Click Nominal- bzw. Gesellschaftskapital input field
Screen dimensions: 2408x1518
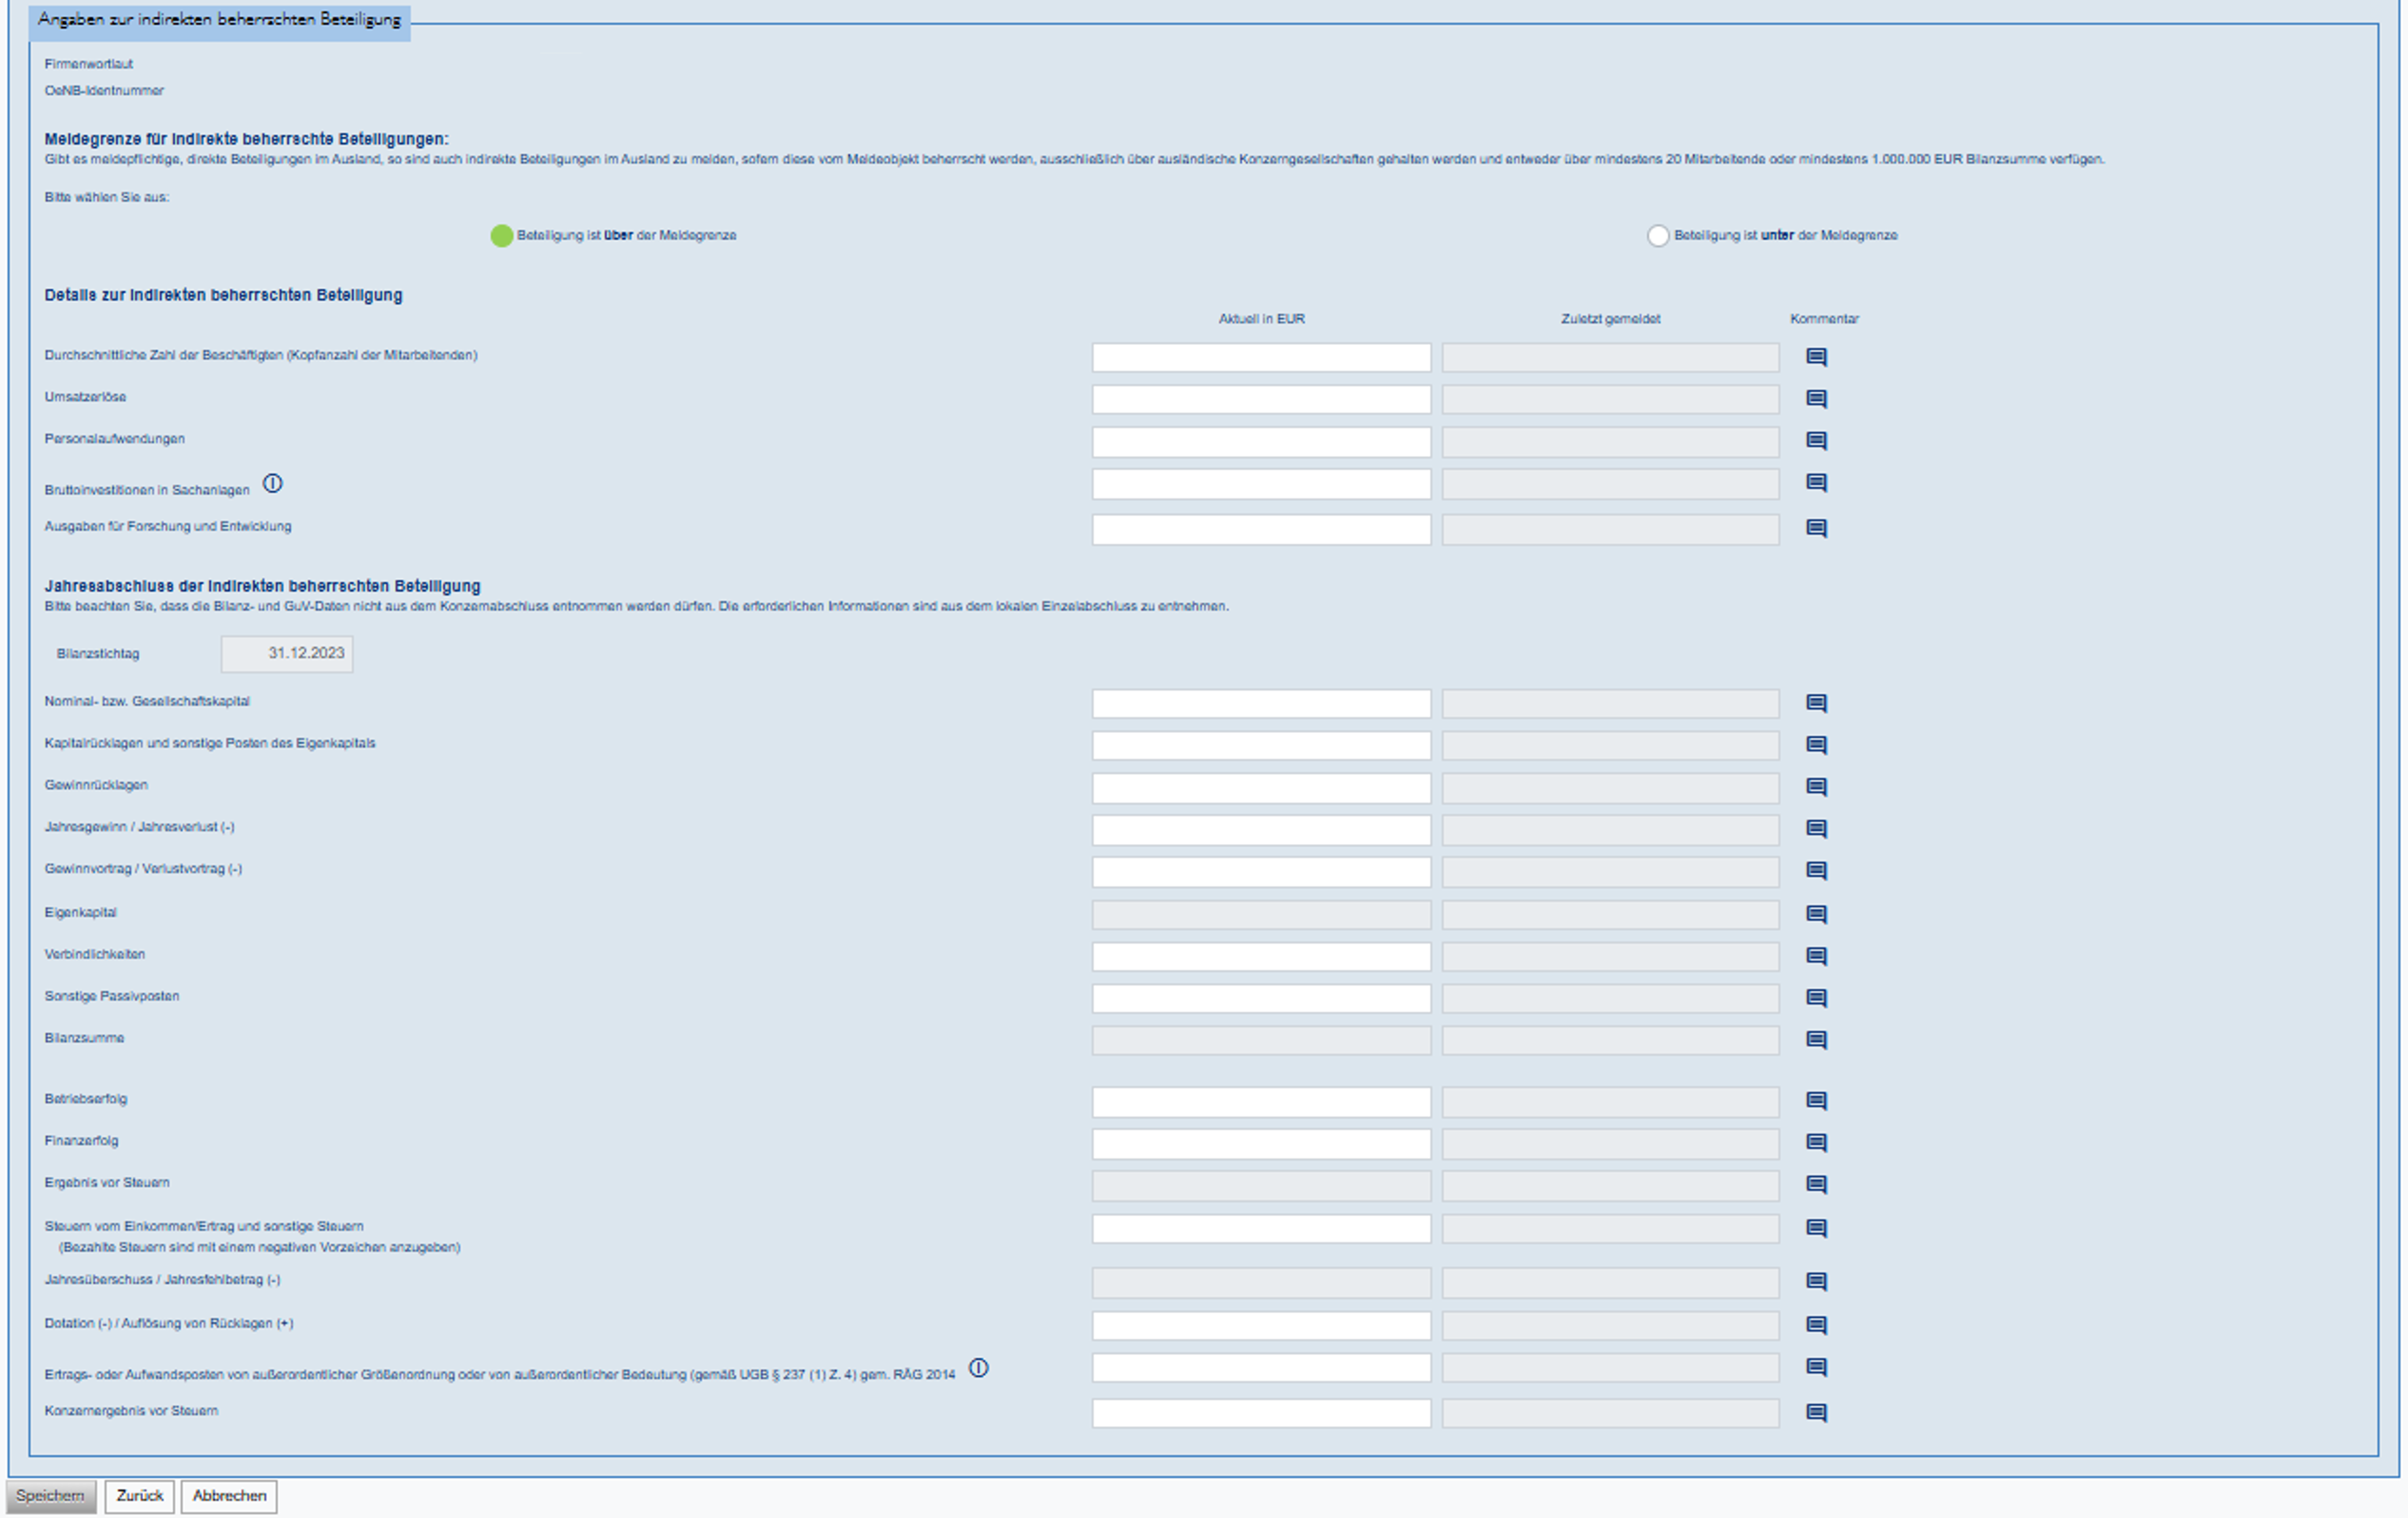1260,704
